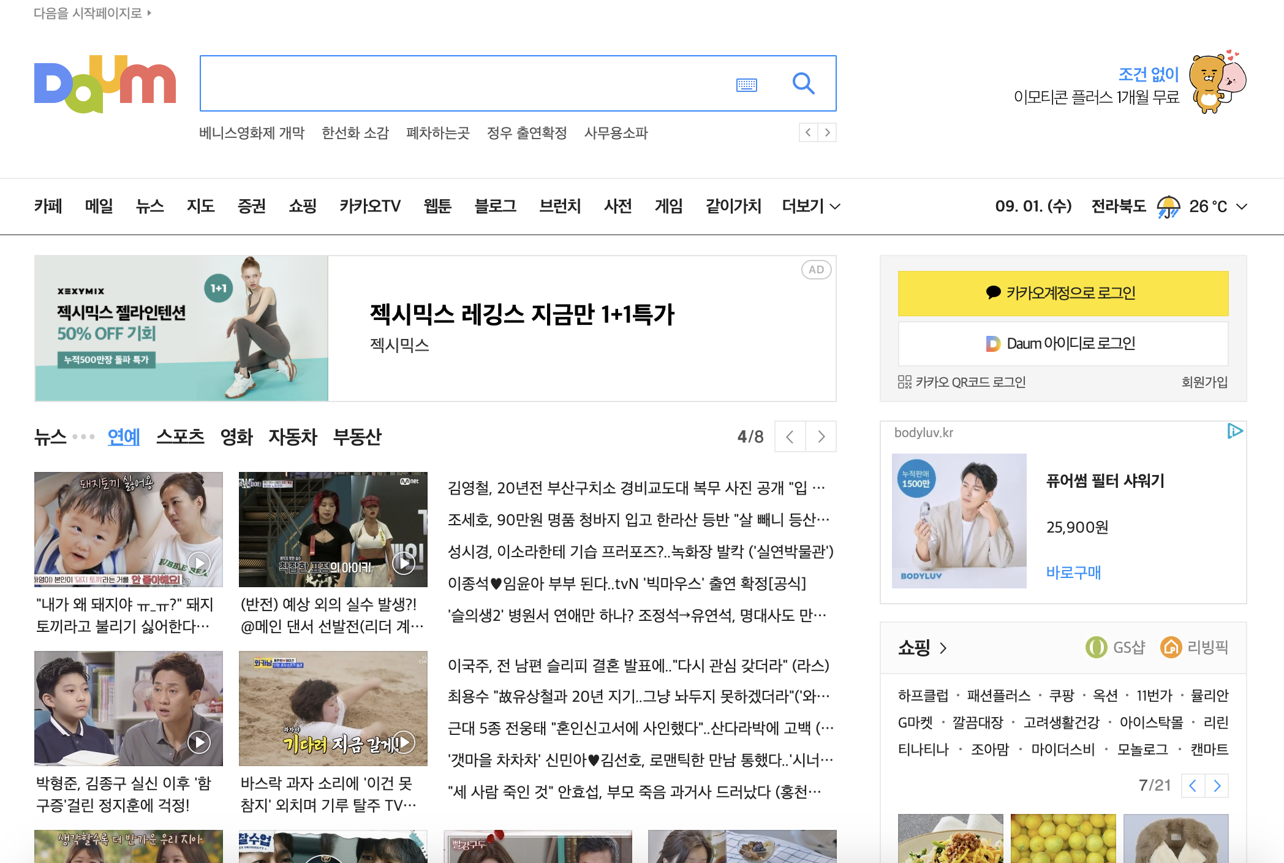
Task: Open the 쇼핑 section arrow
Action: tap(943, 648)
